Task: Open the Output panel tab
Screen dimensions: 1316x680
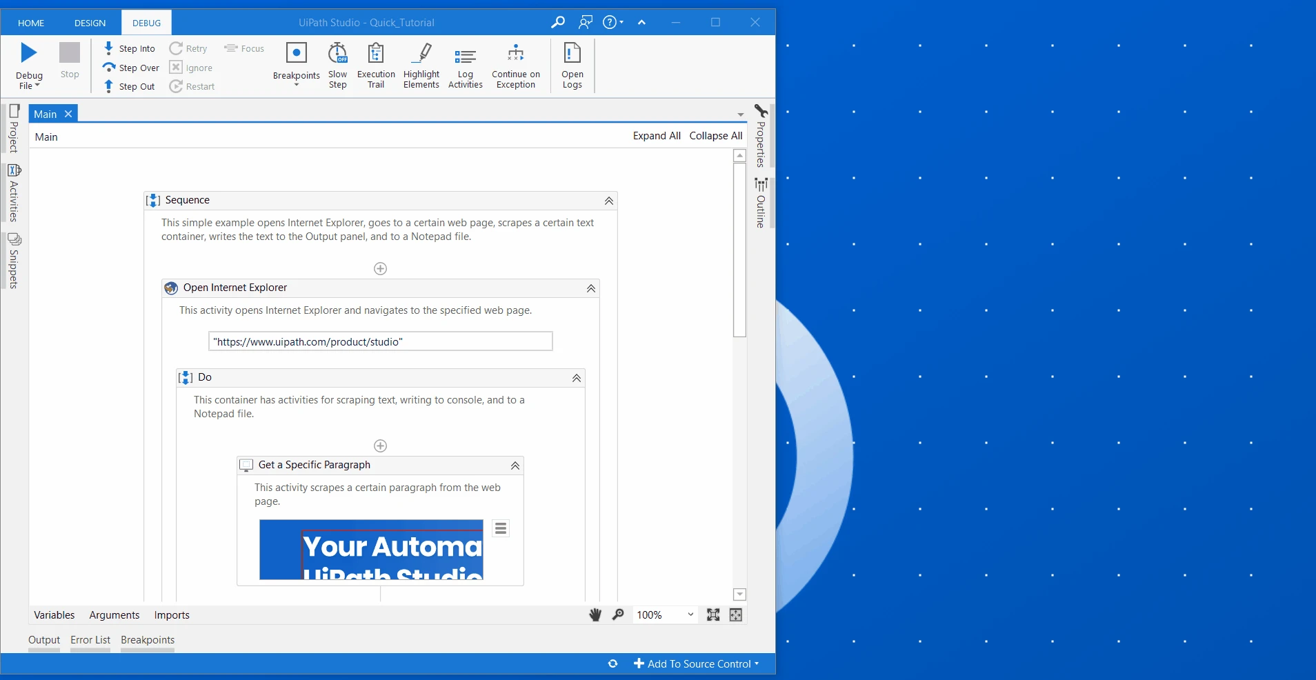Action: [44, 640]
